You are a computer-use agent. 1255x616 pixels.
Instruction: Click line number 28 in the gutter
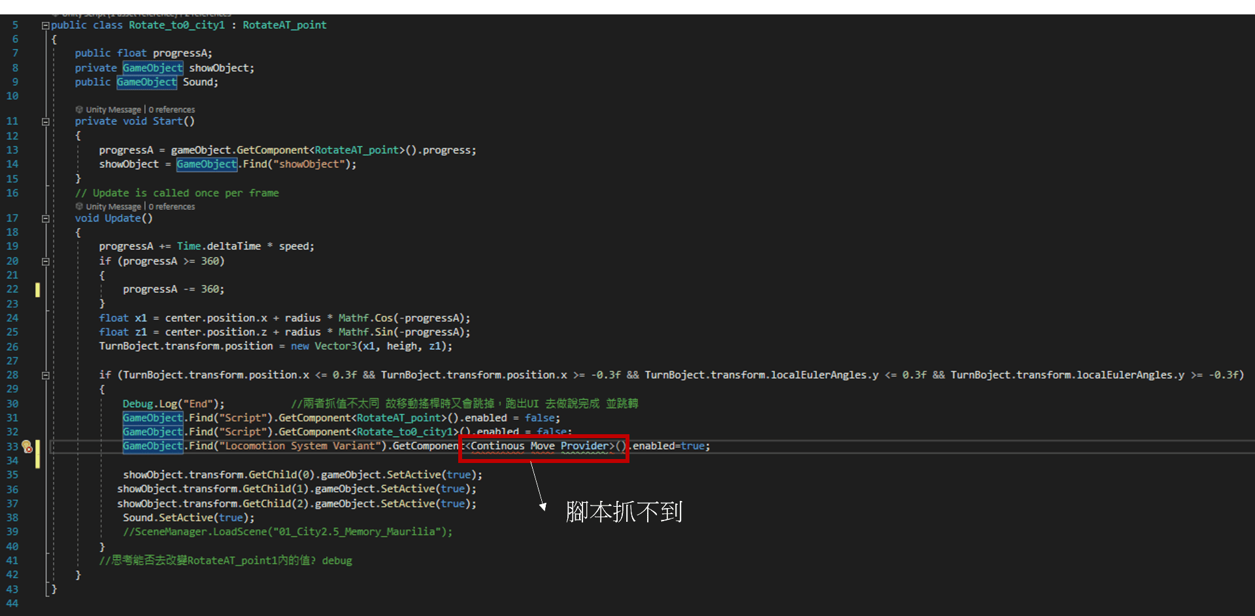[12, 375]
